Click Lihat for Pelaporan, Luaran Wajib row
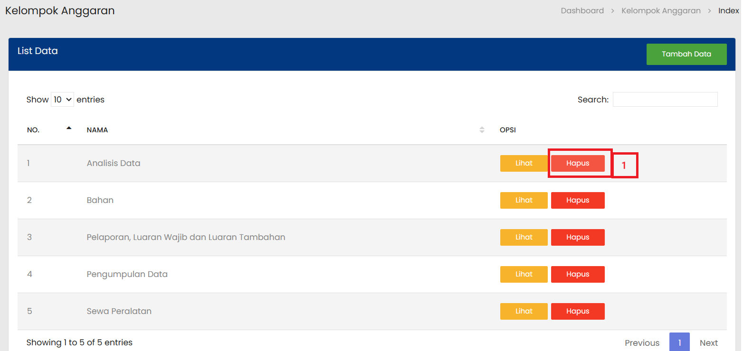Screen dimensions: 743x351 click(524, 237)
